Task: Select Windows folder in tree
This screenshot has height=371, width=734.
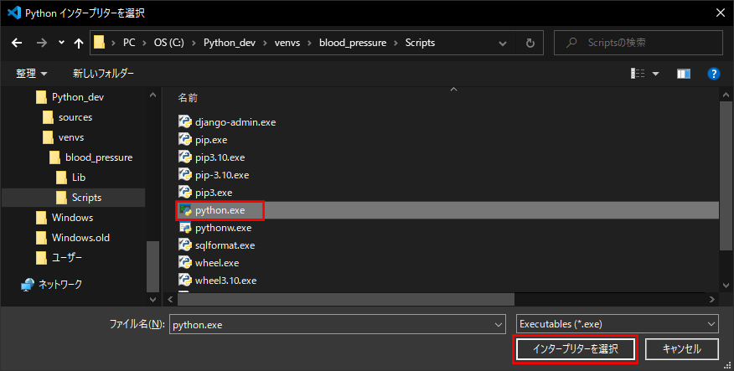Action: 72,218
